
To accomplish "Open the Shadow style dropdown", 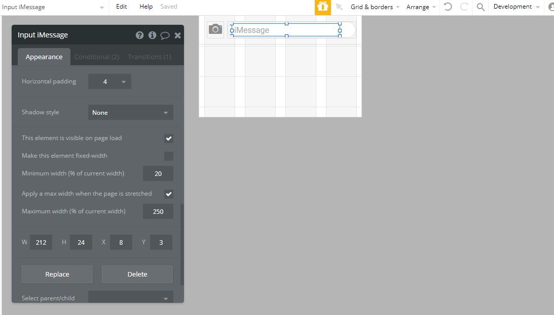I will pyautogui.click(x=131, y=112).
